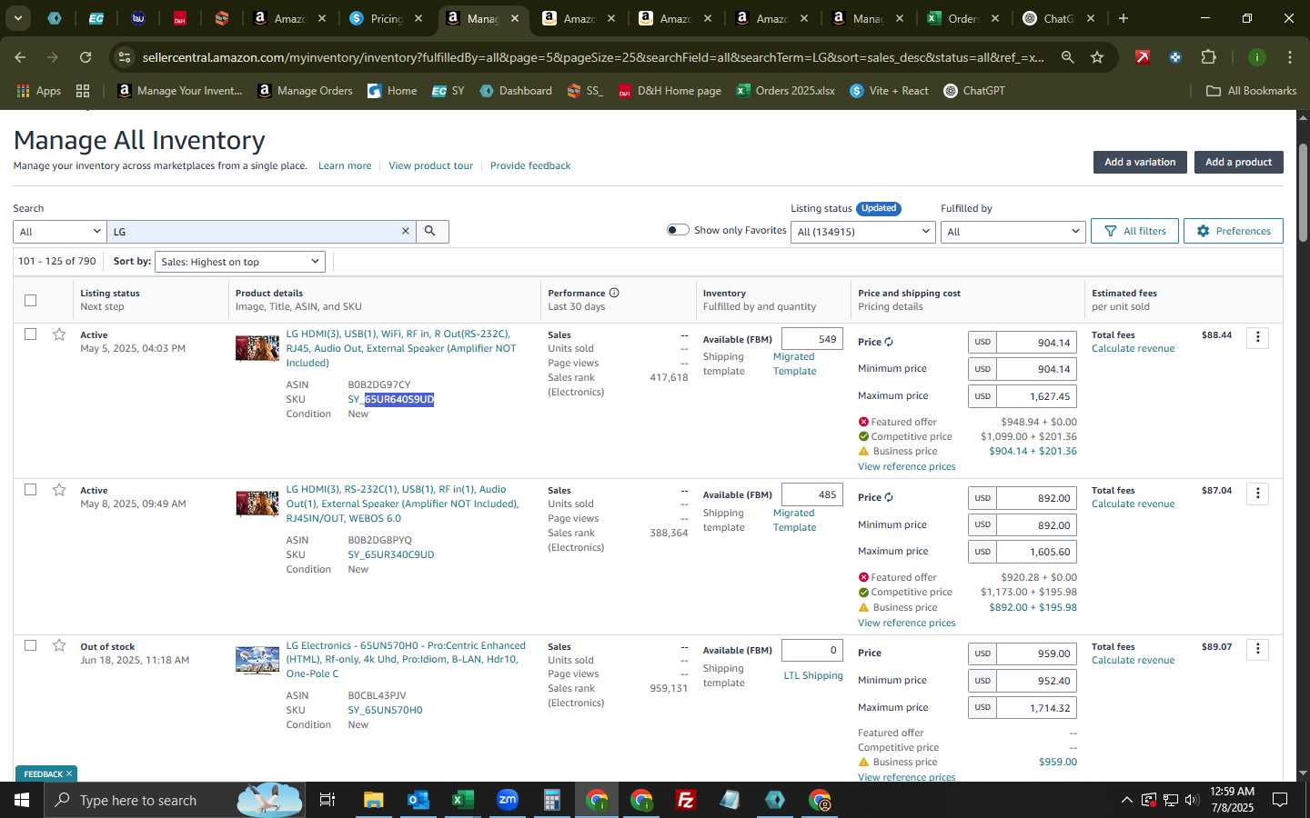Open the All Bookmarks folder
This screenshot has width=1310, height=818.
click(1251, 91)
